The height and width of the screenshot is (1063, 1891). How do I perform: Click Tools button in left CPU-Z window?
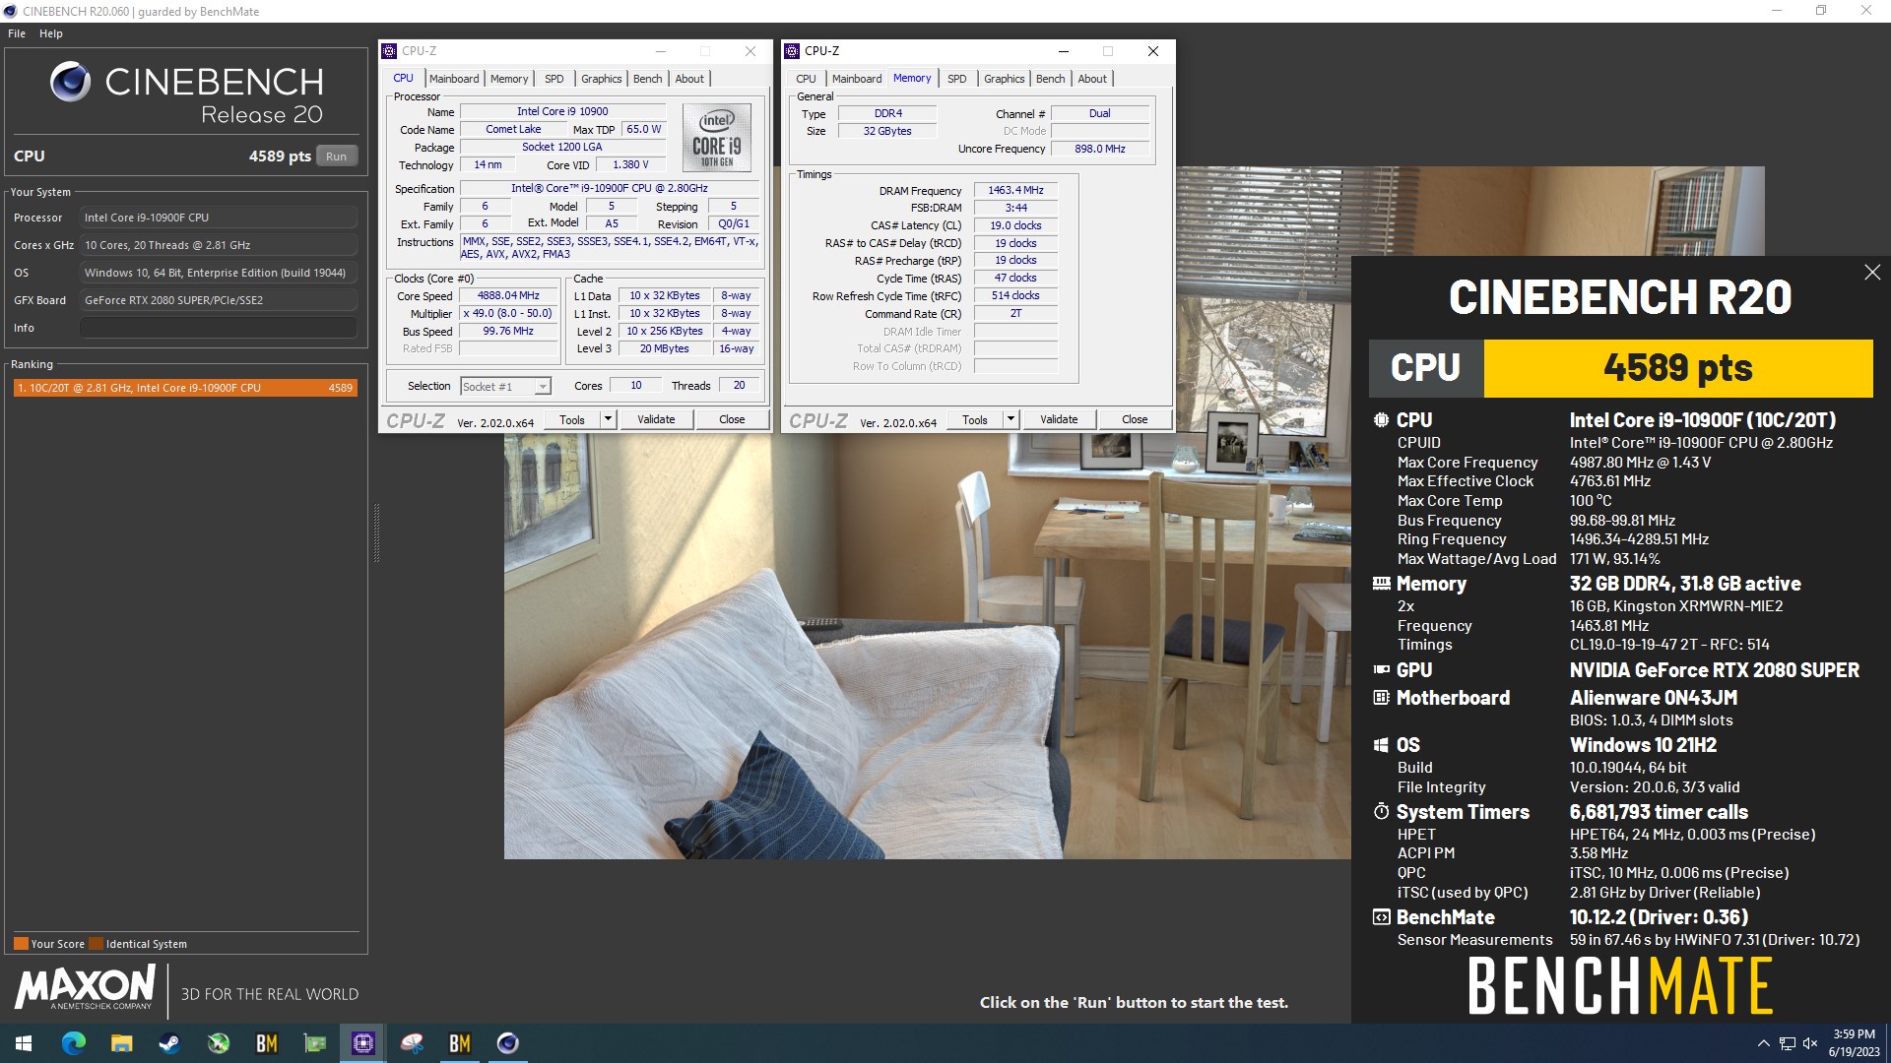point(572,420)
